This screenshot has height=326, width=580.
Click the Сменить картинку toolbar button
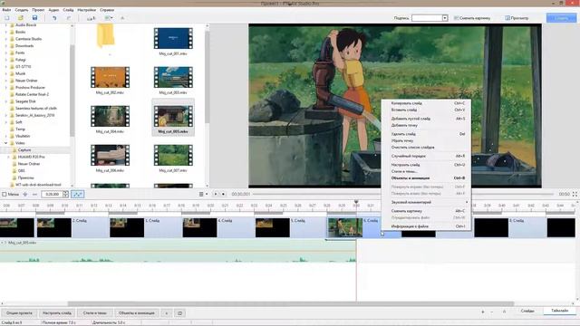472,18
